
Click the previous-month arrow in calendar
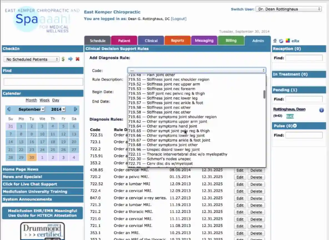click(x=8, y=110)
